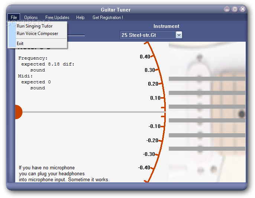Expand the Instrument dropdown arrow
Viewport: 255px width, 198px height.
click(x=179, y=35)
